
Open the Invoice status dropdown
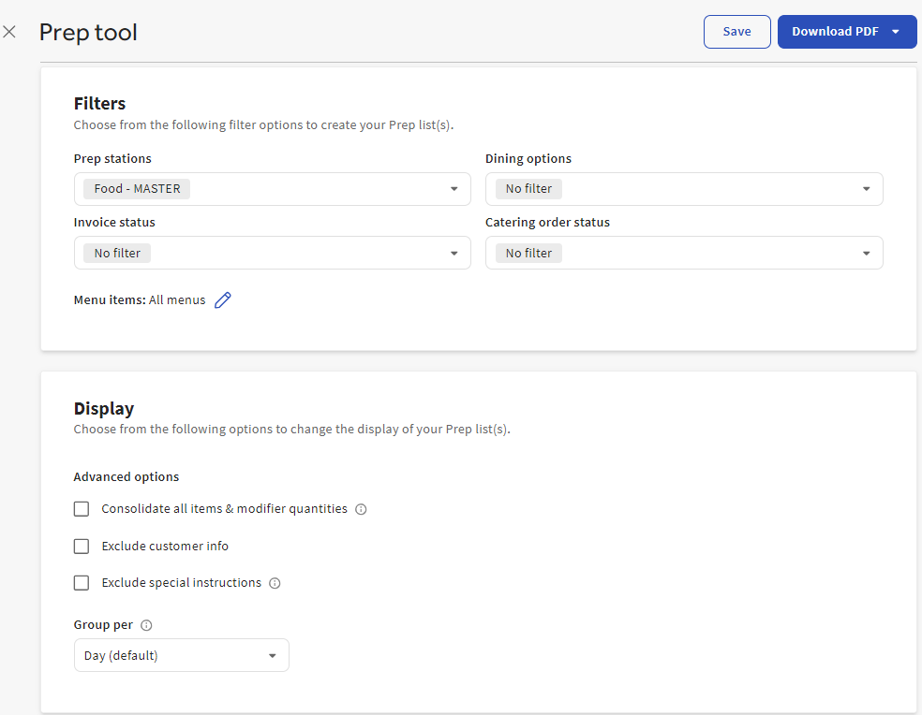point(454,254)
